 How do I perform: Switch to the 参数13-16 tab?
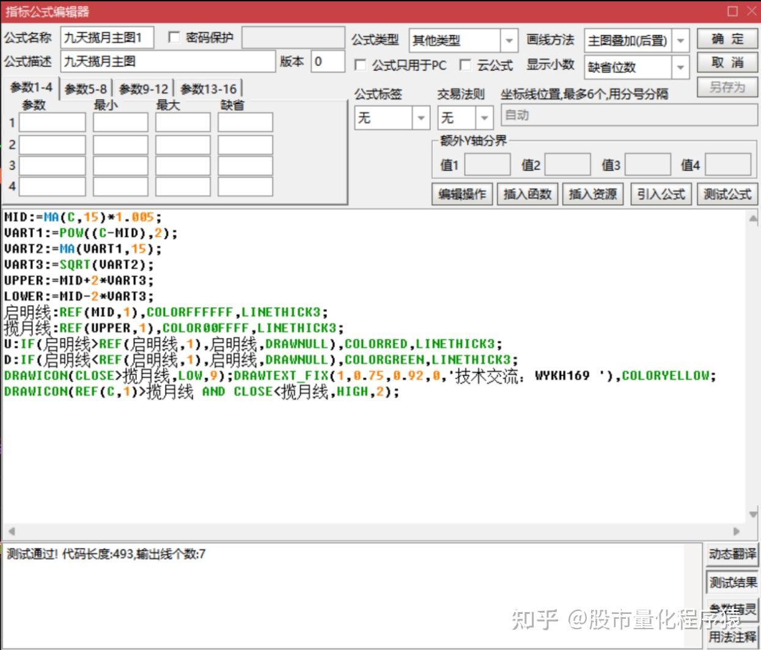208,89
